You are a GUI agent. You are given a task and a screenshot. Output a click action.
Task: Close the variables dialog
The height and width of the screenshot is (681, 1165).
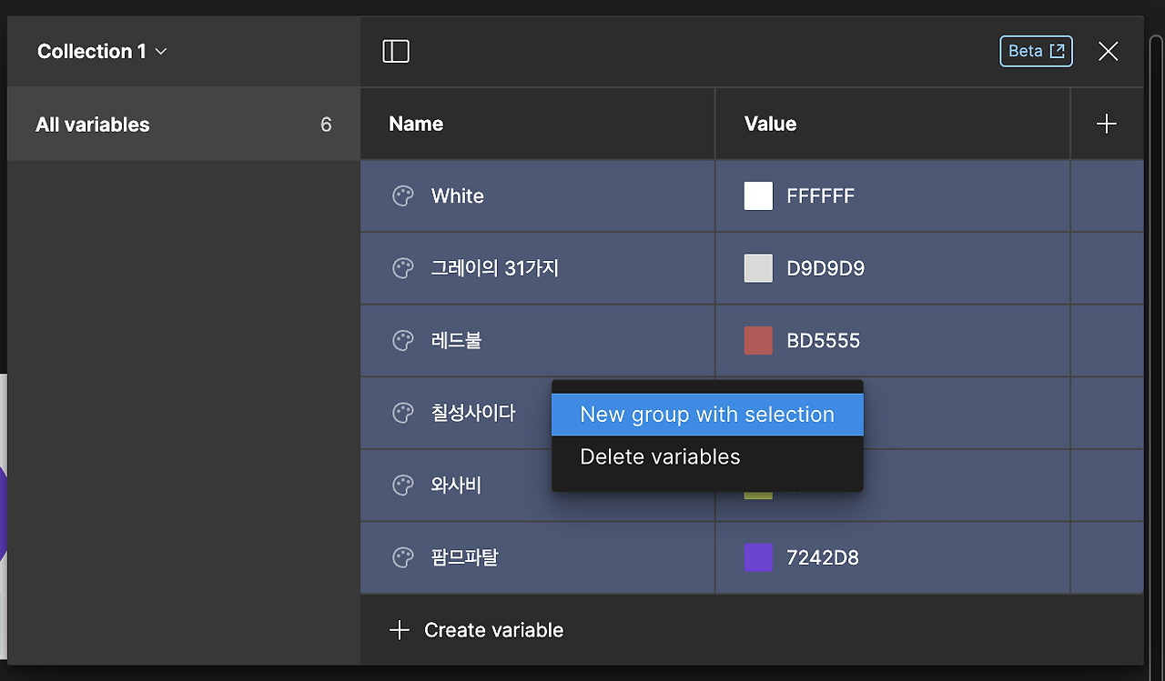coord(1108,52)
